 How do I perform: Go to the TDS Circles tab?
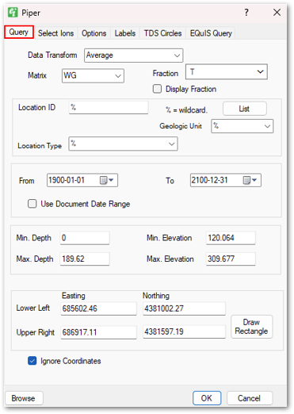click(x=162, y=33)
